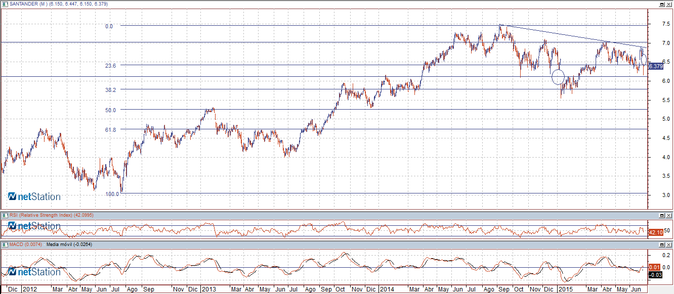Close the MACD indicator panel

(x=668, y=244)
